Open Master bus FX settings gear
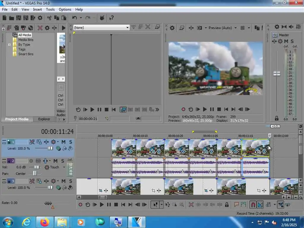Image resolution: width=304 pixels, height=228 pixels. tap(277, 27)
